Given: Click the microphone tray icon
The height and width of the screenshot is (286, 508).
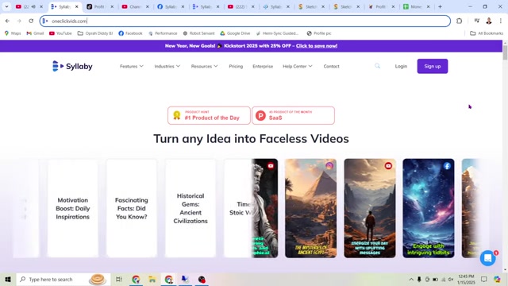Looking at the screenshot, I should (x=419, y=279).
